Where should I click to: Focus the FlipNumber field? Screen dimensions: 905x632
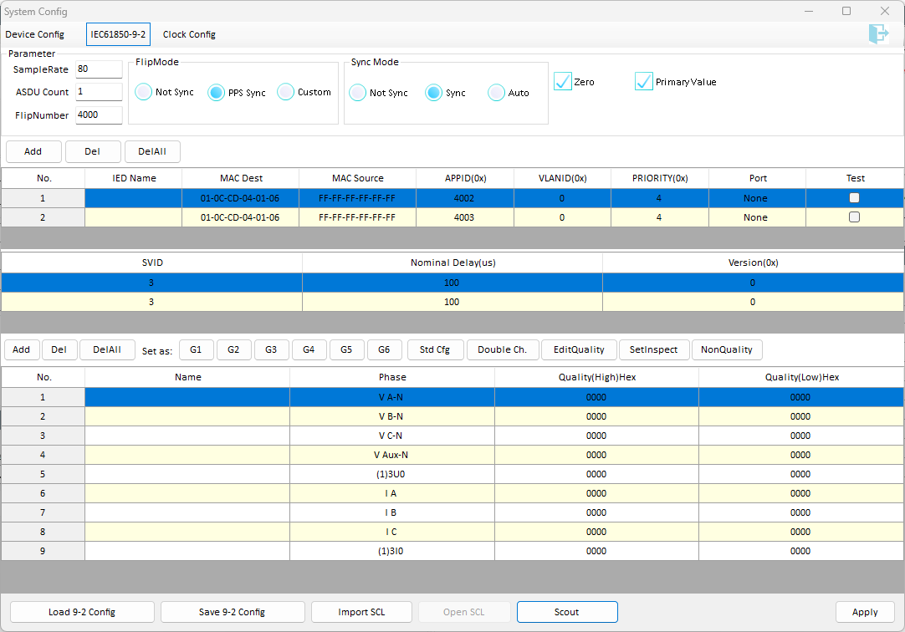[99, 115]
